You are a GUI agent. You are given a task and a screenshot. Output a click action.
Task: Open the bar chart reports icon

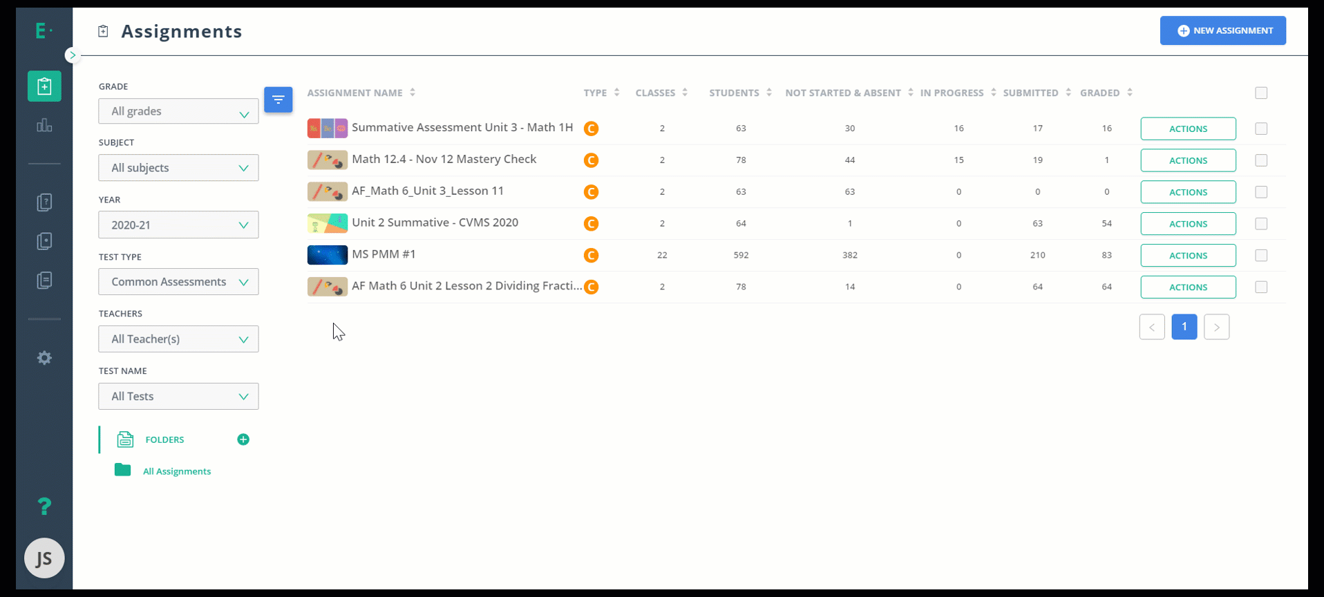44,125
